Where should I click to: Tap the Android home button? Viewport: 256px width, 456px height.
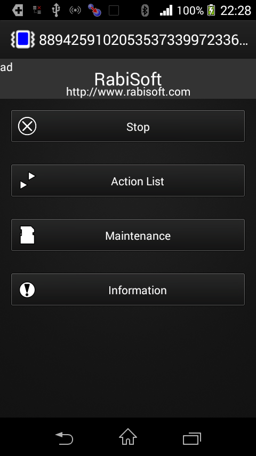point(128,437)
